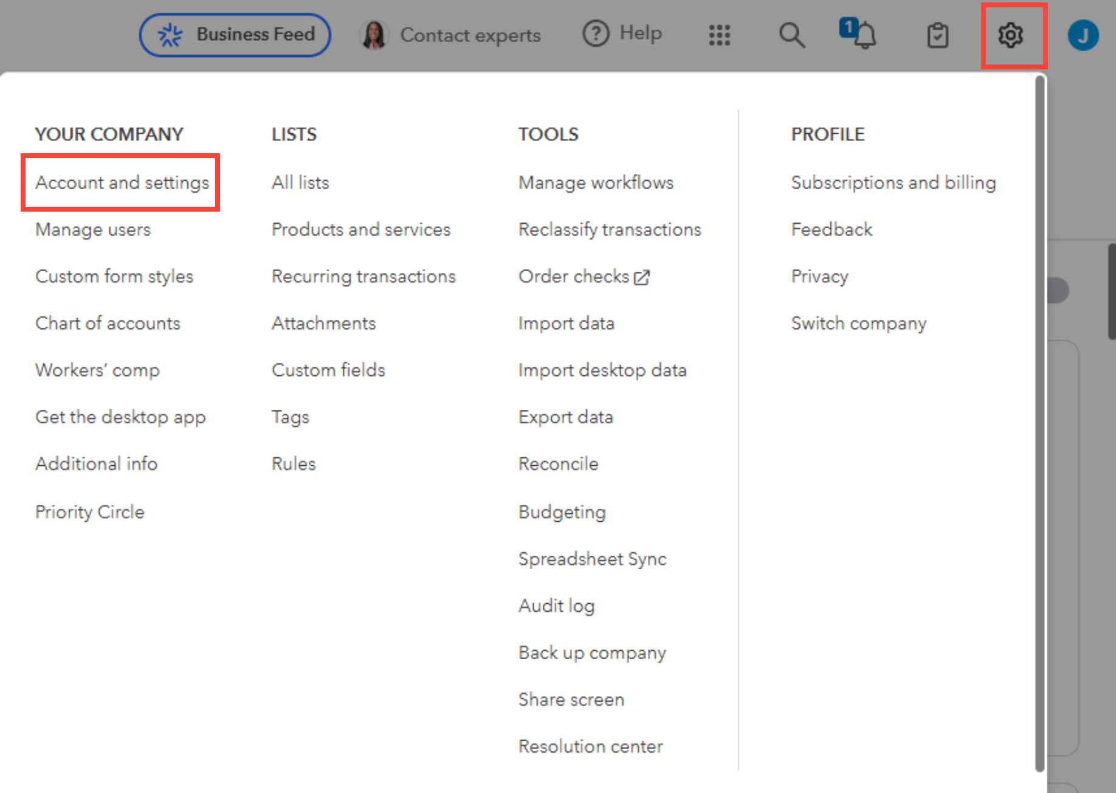Open the notifications bell icon

tap(859, 35)
